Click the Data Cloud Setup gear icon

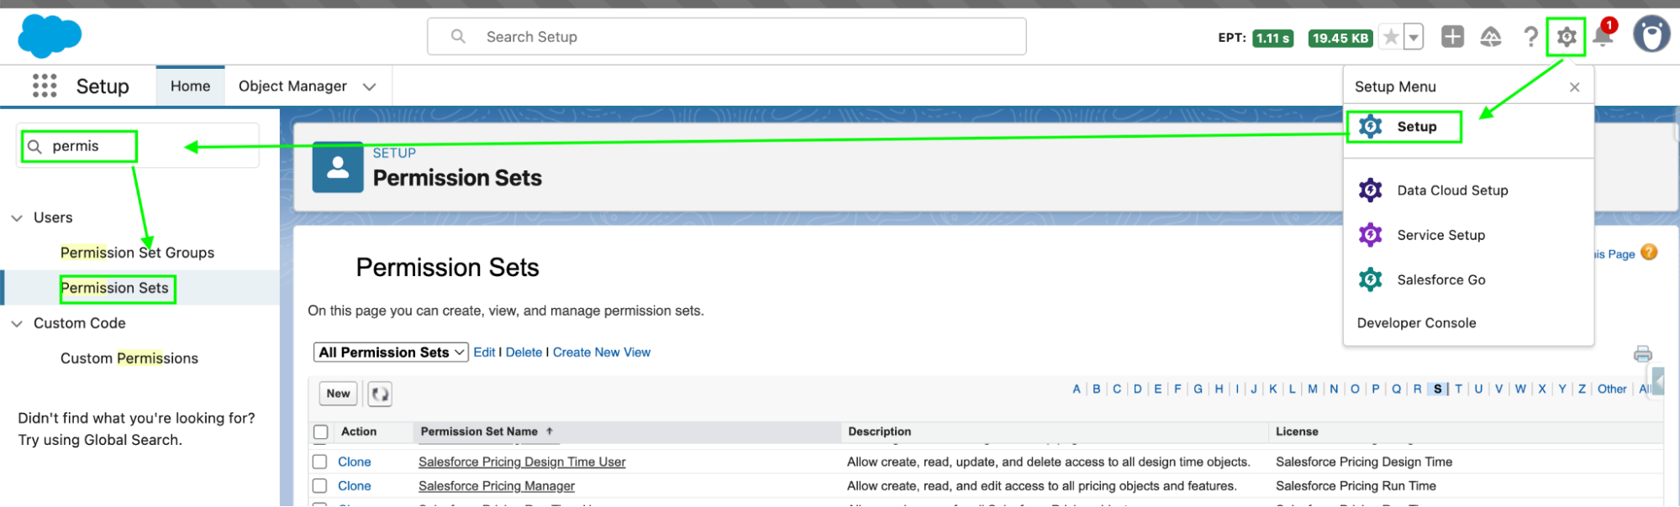(1371, 191)
